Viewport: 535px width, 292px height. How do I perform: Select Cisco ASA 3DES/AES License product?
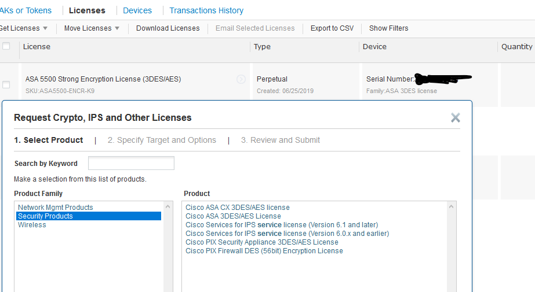coord(233,216)
